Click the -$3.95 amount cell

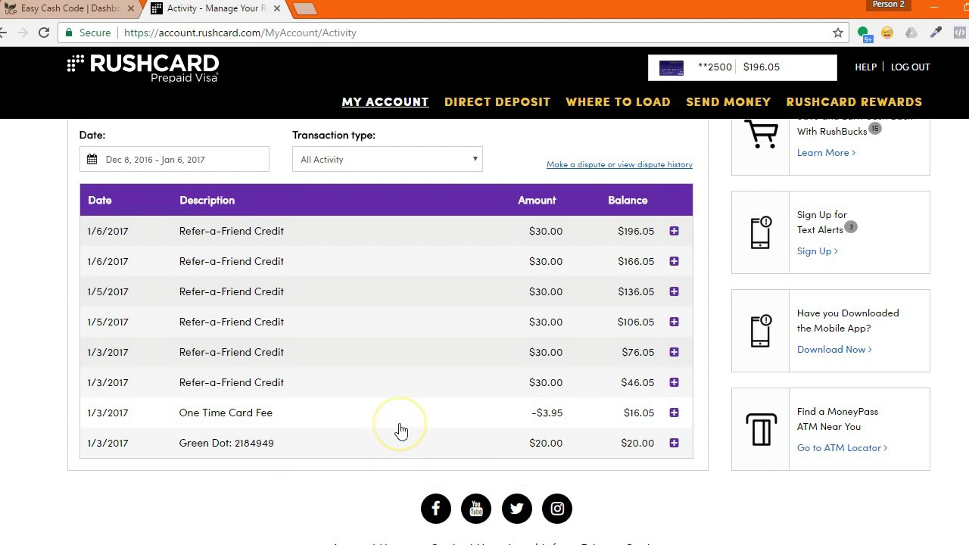point(547,413)
